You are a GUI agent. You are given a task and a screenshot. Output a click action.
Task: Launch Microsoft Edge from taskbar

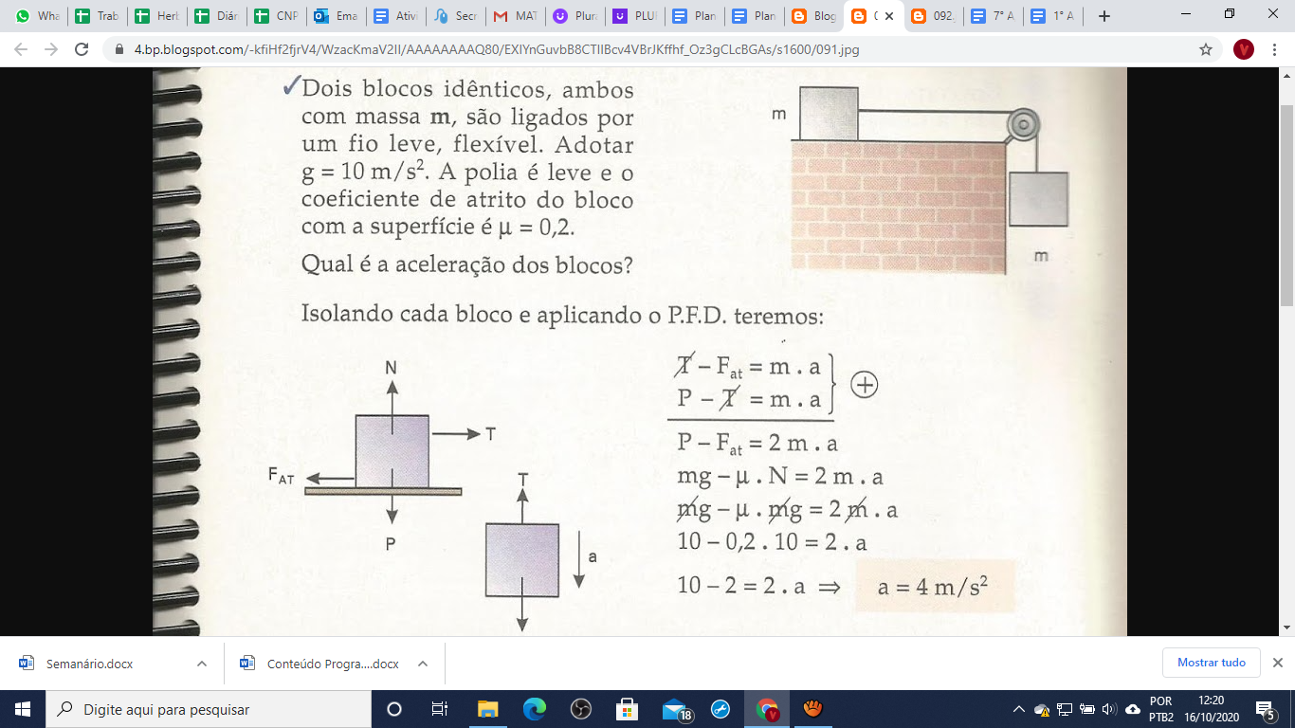pyautogui.click(x=534, y=709)
